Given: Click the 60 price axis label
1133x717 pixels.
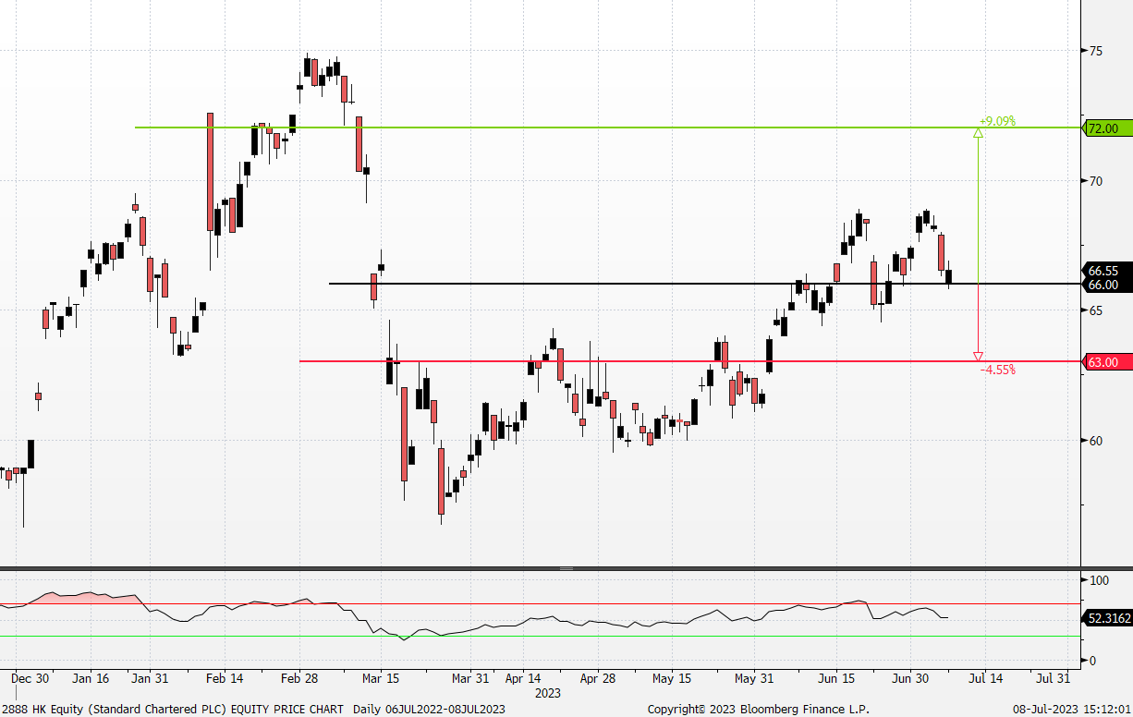Looking at the screenshot, I should point(1095,441).
